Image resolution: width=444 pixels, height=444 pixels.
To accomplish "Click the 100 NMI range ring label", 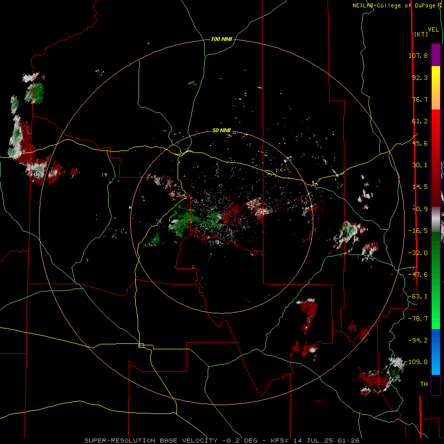I will (x=222, y=39).
